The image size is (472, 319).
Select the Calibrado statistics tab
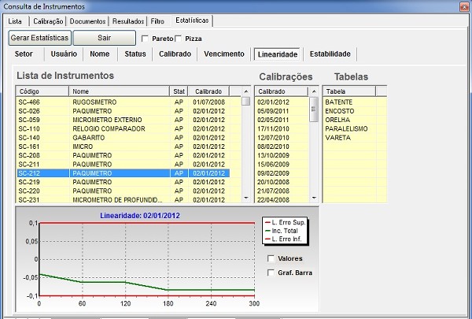click(x=175, y=54)
